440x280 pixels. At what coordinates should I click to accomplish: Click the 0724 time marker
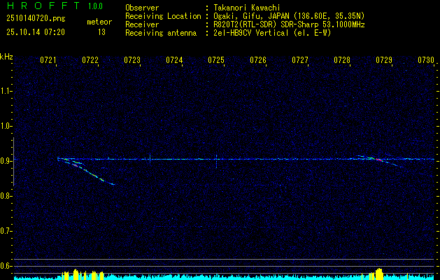click(x=174, y=59)
